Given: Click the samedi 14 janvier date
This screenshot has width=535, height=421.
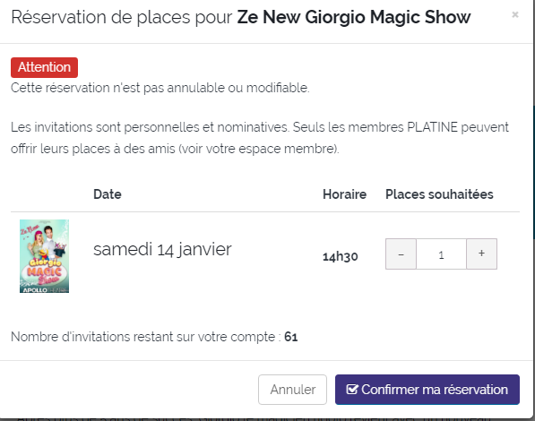Looking at the screenshot, I should point(162,249).
